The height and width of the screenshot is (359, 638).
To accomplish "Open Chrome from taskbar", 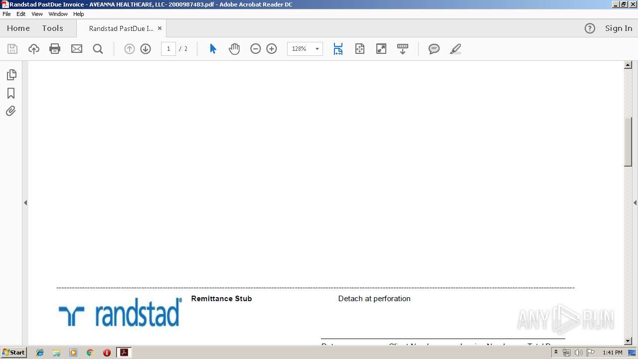I will (90, 353).
